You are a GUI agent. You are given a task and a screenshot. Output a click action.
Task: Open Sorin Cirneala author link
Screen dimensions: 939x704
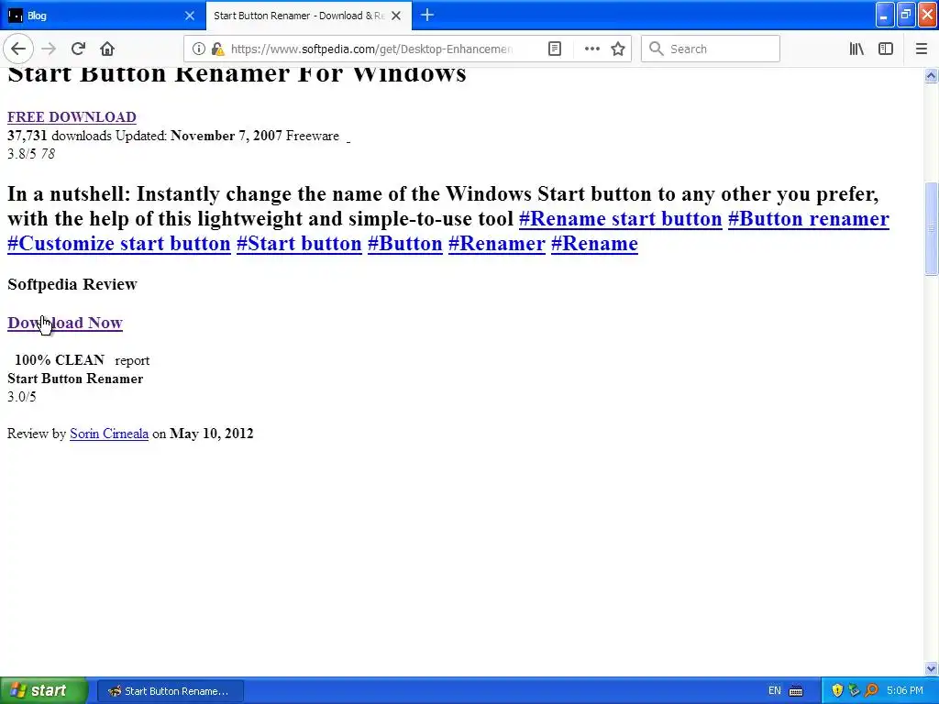coord(109,434)
